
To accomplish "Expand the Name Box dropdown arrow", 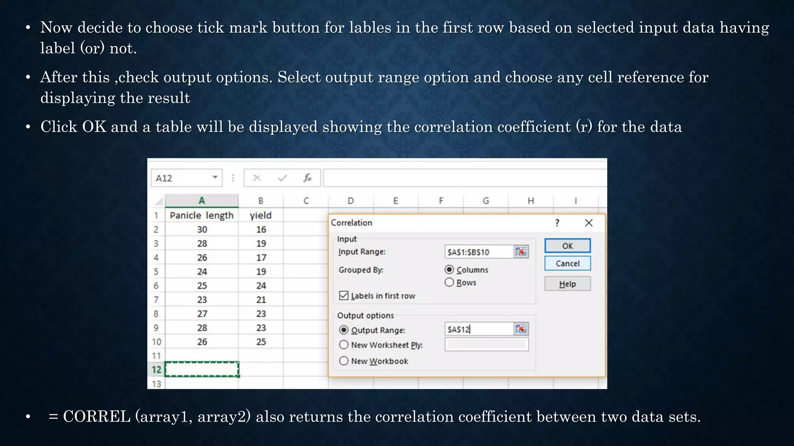I will (215, 178).
